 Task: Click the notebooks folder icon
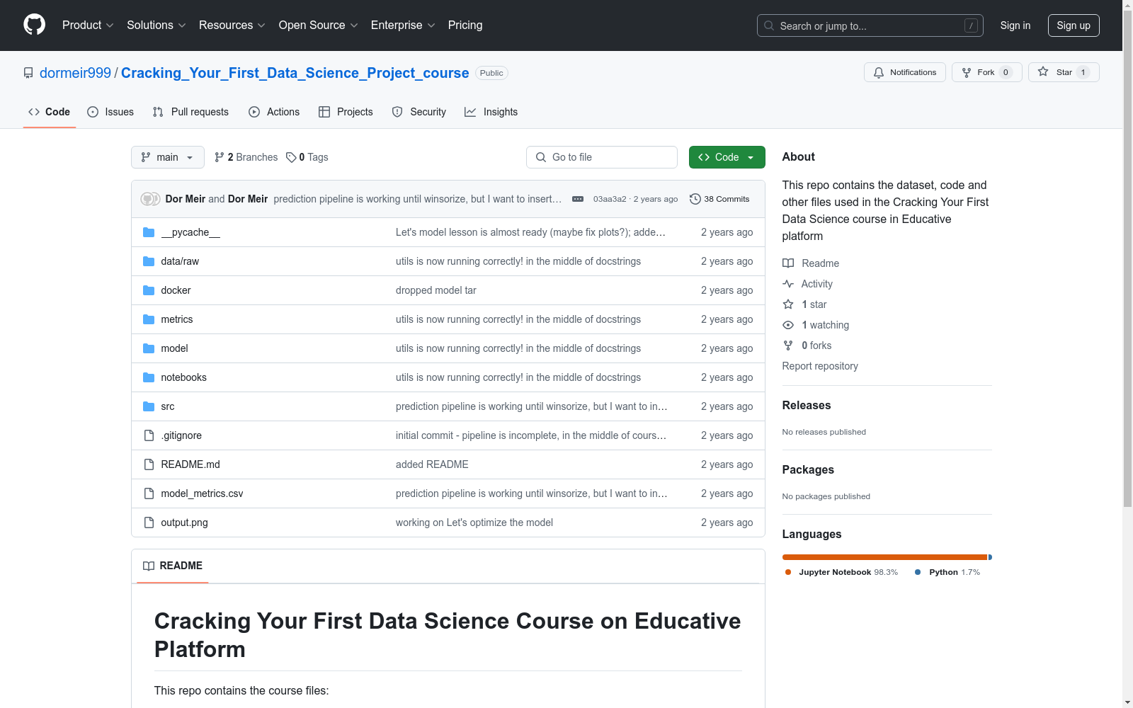(x=149, y=377)
